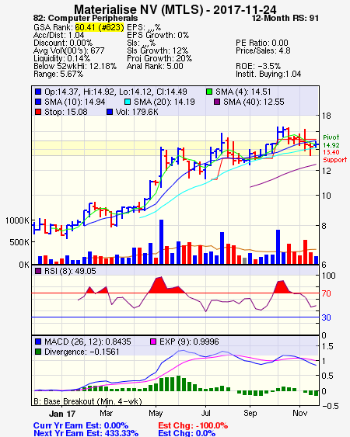Click the SMA (40): 12.55 legend text
The height and width of the screenshot is (437, 350).
[x=254, y=102]
